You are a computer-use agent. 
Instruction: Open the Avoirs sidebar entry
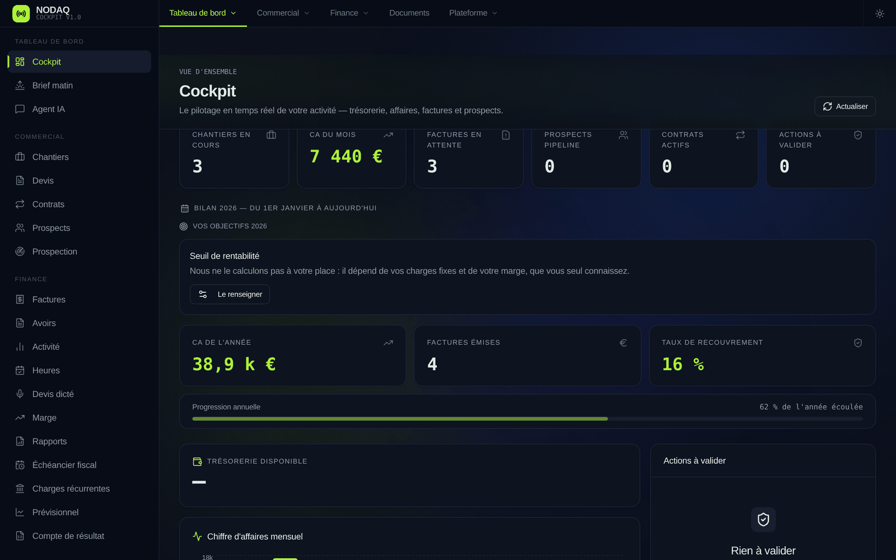80,323
